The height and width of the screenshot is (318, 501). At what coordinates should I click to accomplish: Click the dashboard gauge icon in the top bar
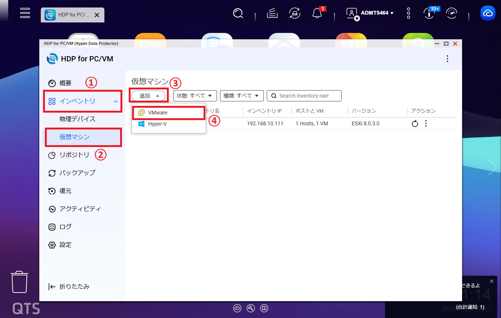(x=452, y=13)
